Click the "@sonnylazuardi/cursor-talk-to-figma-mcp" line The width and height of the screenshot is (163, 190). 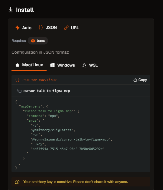[x=71, y=139]
